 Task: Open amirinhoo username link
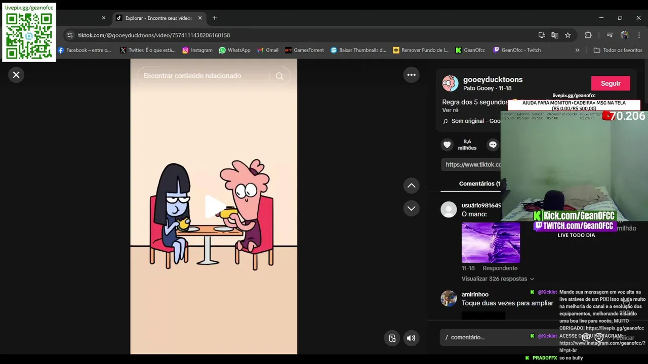[475, 294]
